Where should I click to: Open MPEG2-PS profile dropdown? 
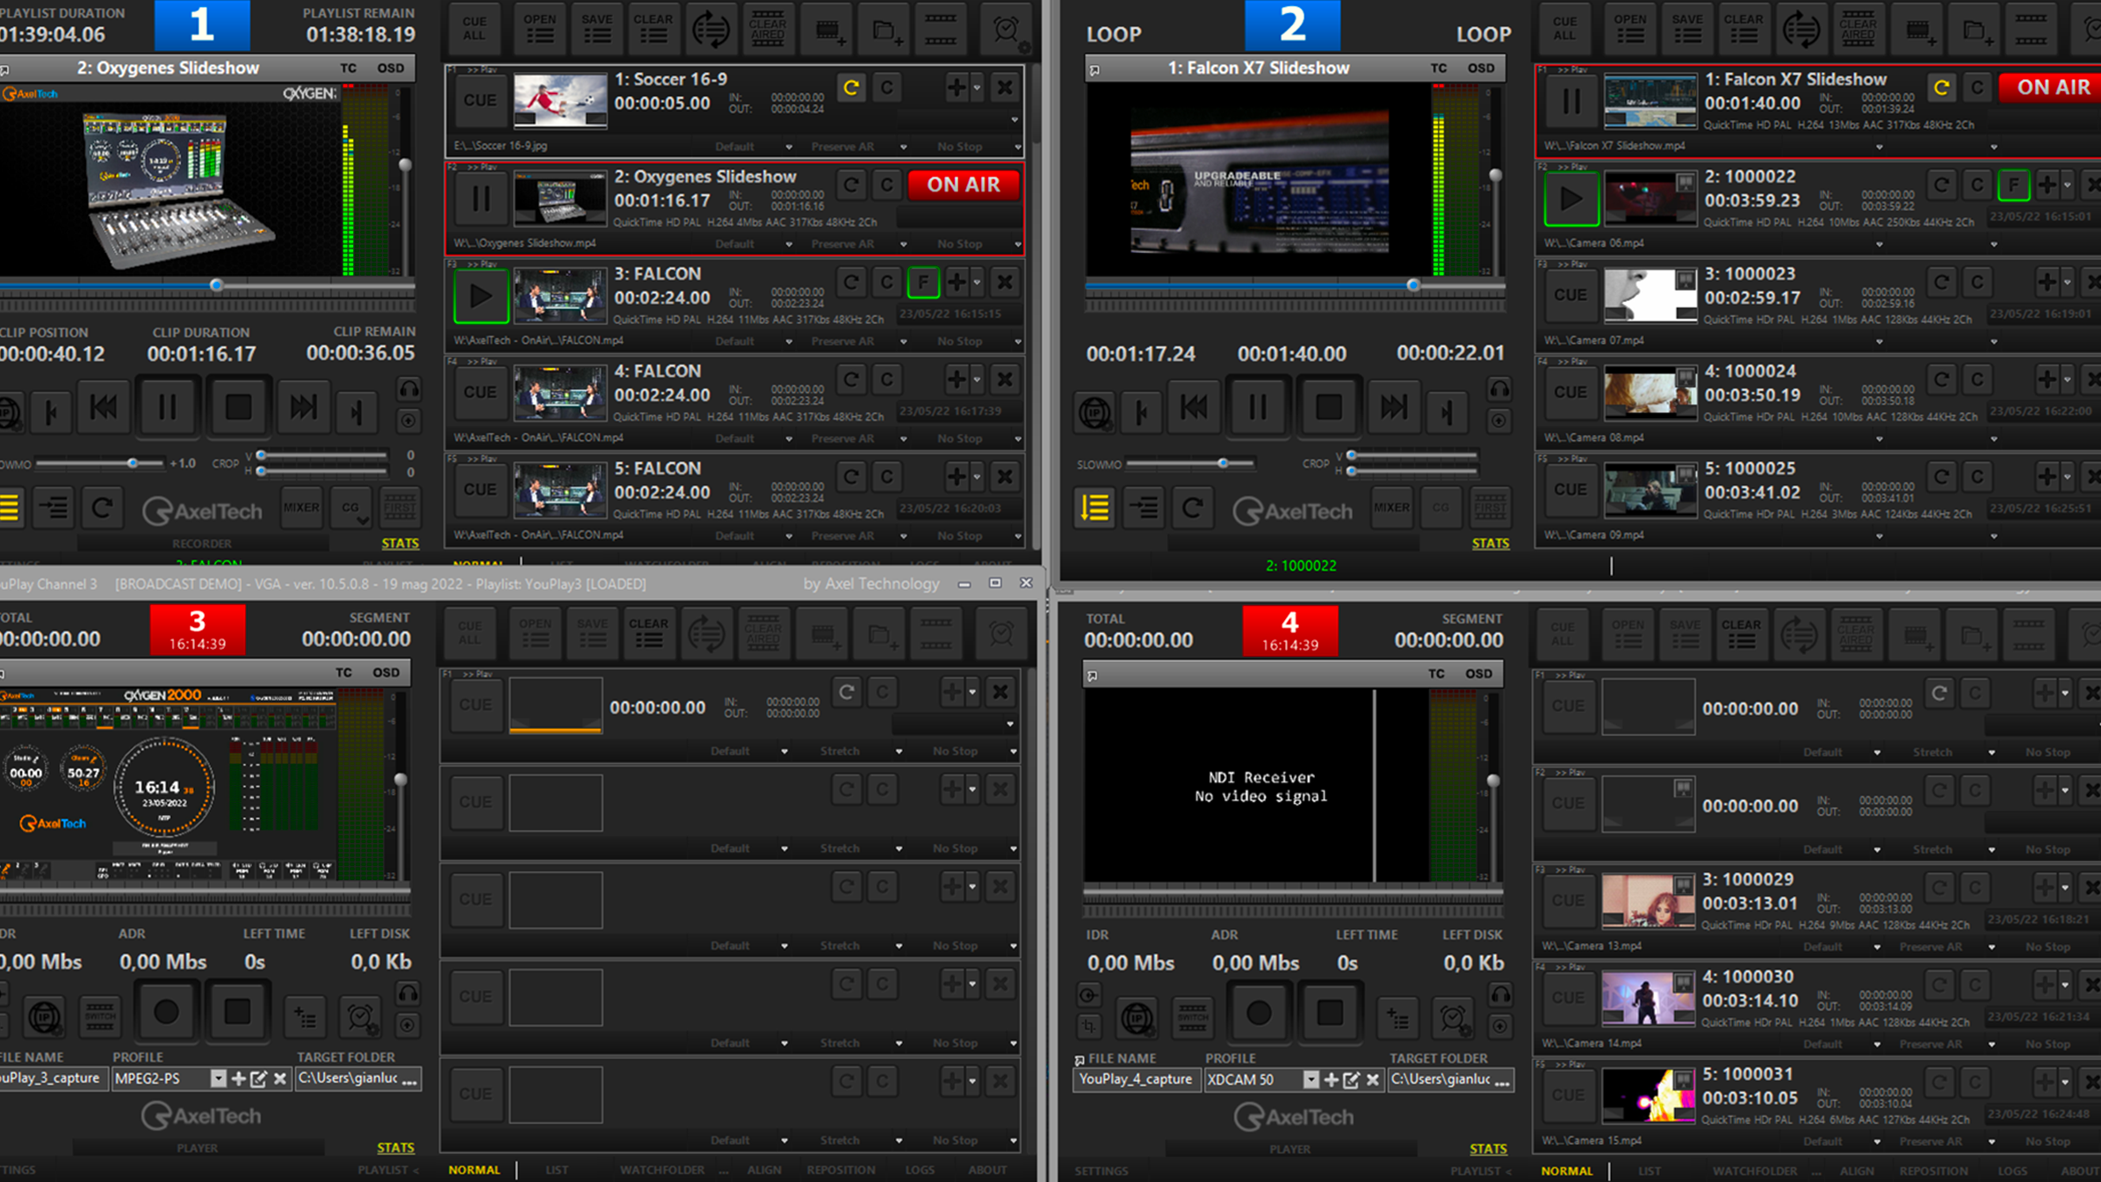pyautogui.click(x=218, y=1078)
